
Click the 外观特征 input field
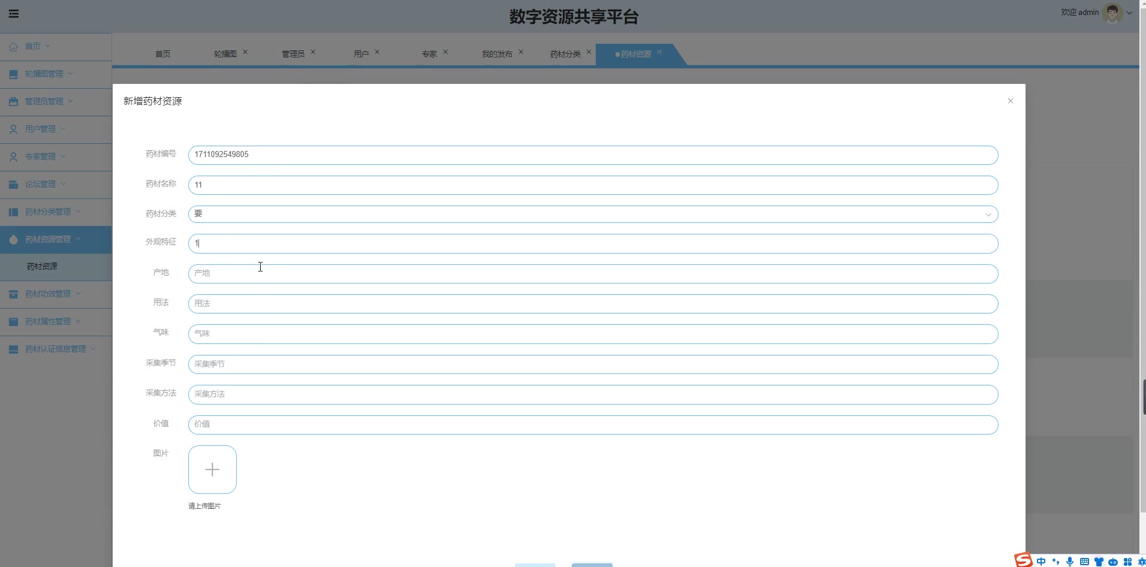click(593, 243)
